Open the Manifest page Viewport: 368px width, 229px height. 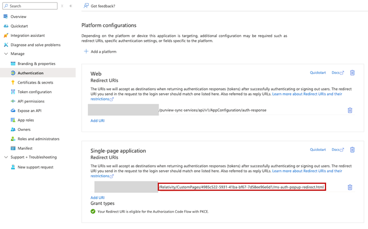coord(25,148)
